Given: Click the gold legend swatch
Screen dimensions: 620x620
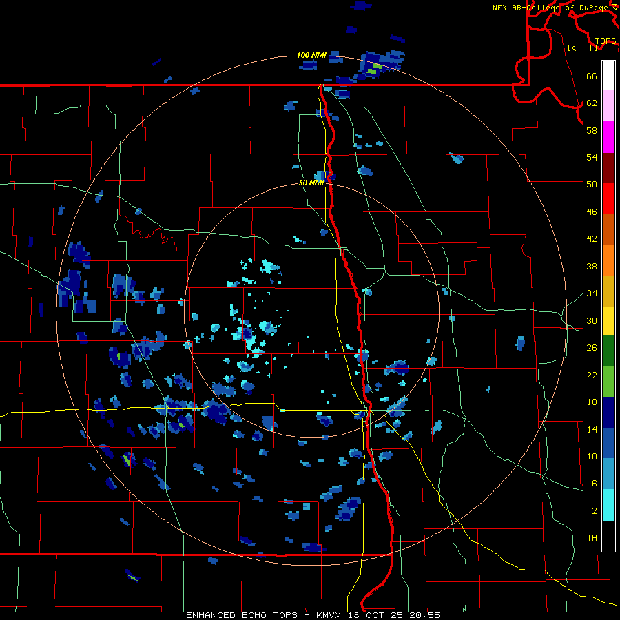Looking at the screenshot, I should [608, 291].
